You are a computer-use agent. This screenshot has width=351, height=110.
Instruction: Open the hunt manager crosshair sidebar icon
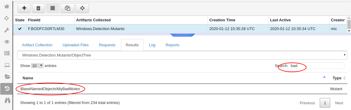[7, 18]
